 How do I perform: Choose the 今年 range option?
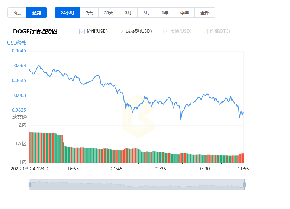pos(184,13)
